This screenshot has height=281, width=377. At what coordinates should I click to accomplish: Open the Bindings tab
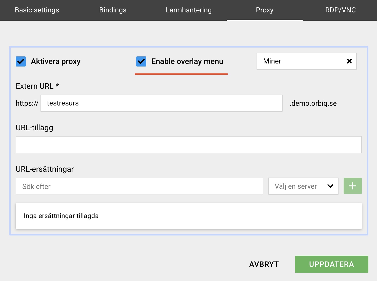(x=113, y=10)
